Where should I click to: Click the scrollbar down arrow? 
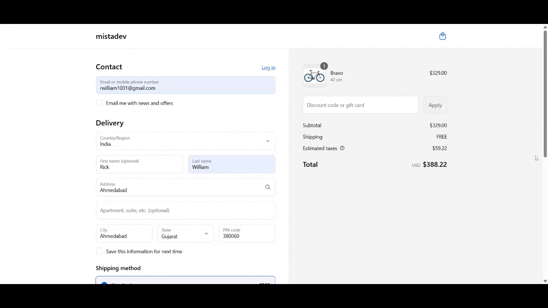tap(545, 281)
